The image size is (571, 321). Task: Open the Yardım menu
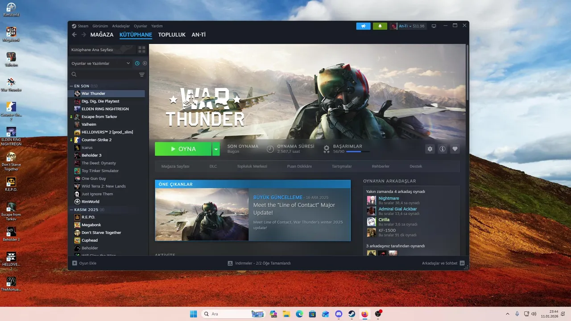pyautogui.click(x=157, y=26)
